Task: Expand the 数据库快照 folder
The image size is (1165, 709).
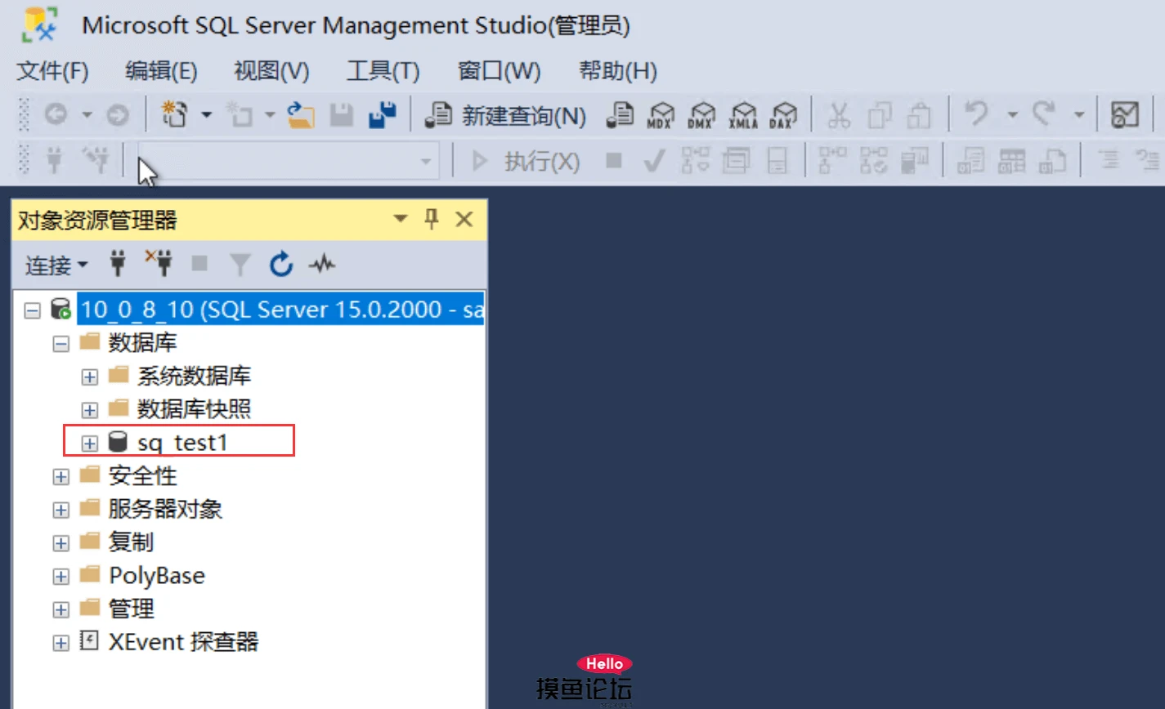Action: pos(90,410)
